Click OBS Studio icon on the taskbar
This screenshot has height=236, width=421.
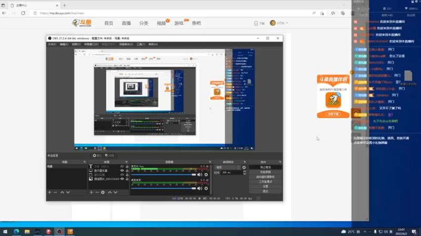pyautogui.click(x=59, y=231)
